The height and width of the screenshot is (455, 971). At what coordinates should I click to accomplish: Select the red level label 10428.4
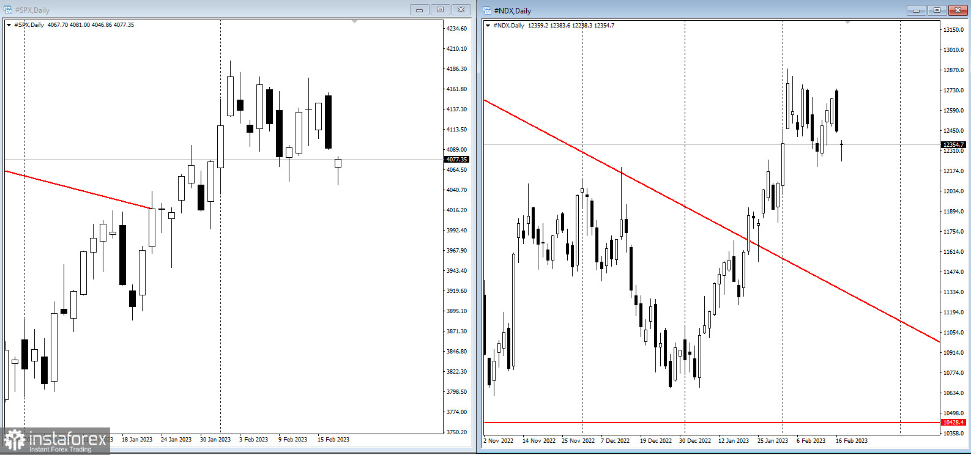(x=953, y=423)
